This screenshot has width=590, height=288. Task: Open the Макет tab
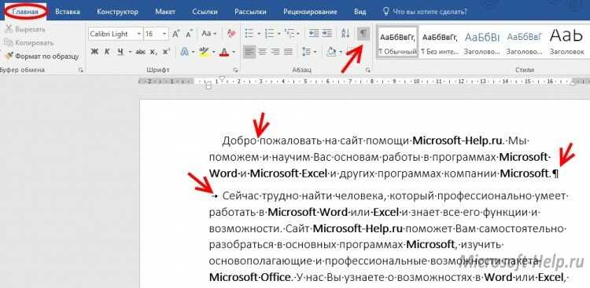165,12
